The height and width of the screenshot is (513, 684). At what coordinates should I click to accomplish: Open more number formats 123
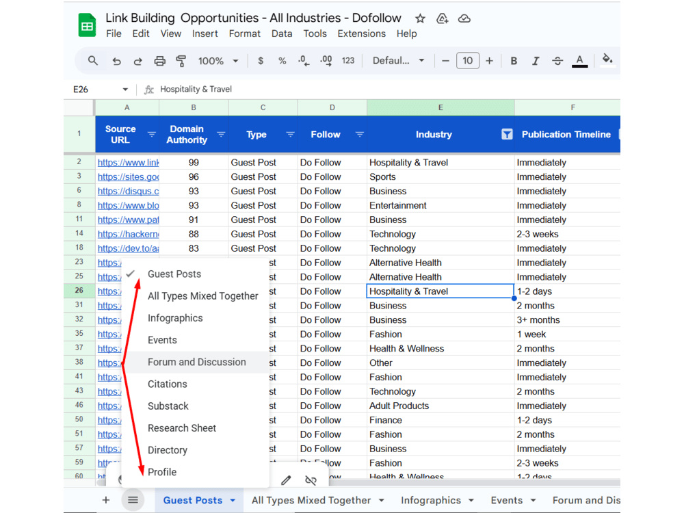tap(348, 61)
